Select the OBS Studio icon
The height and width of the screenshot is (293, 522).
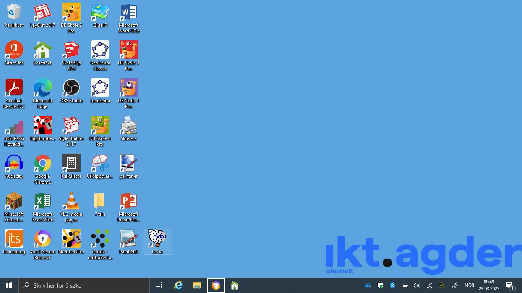coord(71,91)
